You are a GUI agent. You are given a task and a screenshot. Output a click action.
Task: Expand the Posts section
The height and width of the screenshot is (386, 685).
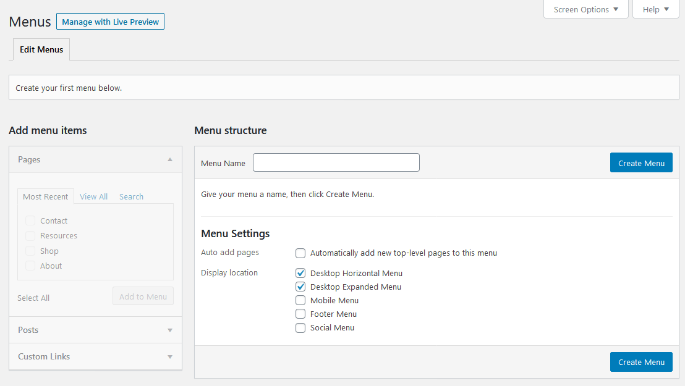coord(169,330)
